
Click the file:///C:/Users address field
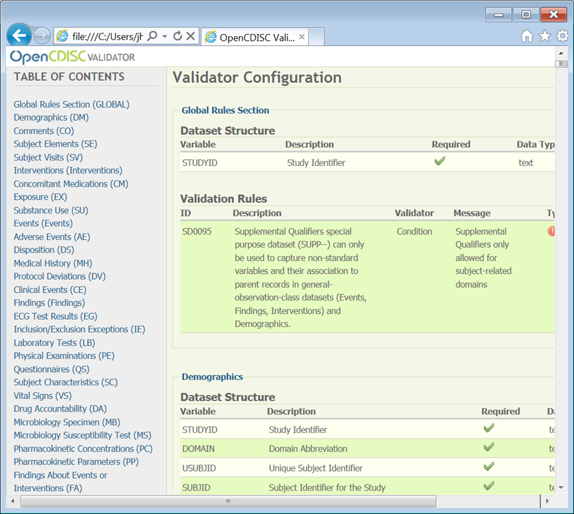click(108, 36)
